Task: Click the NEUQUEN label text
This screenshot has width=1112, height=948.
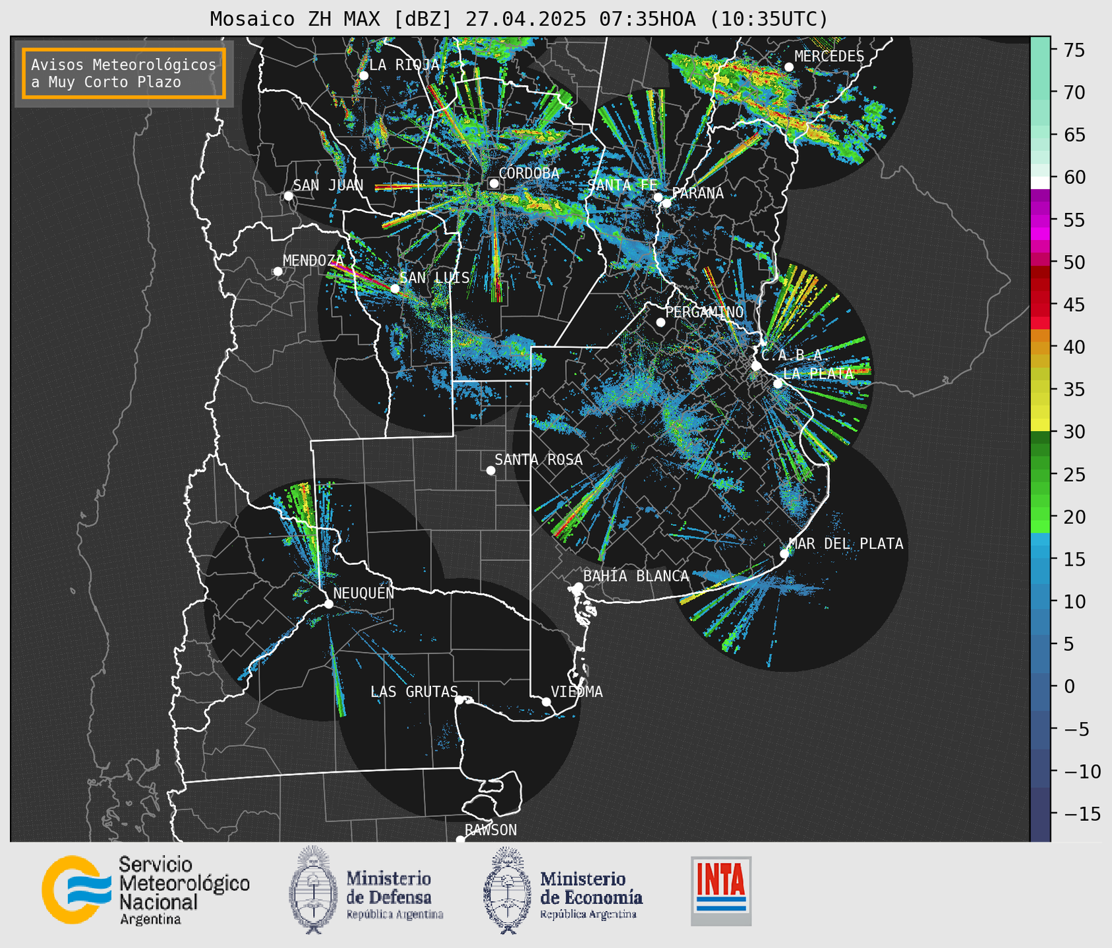Action: click(x=363, y=593)
